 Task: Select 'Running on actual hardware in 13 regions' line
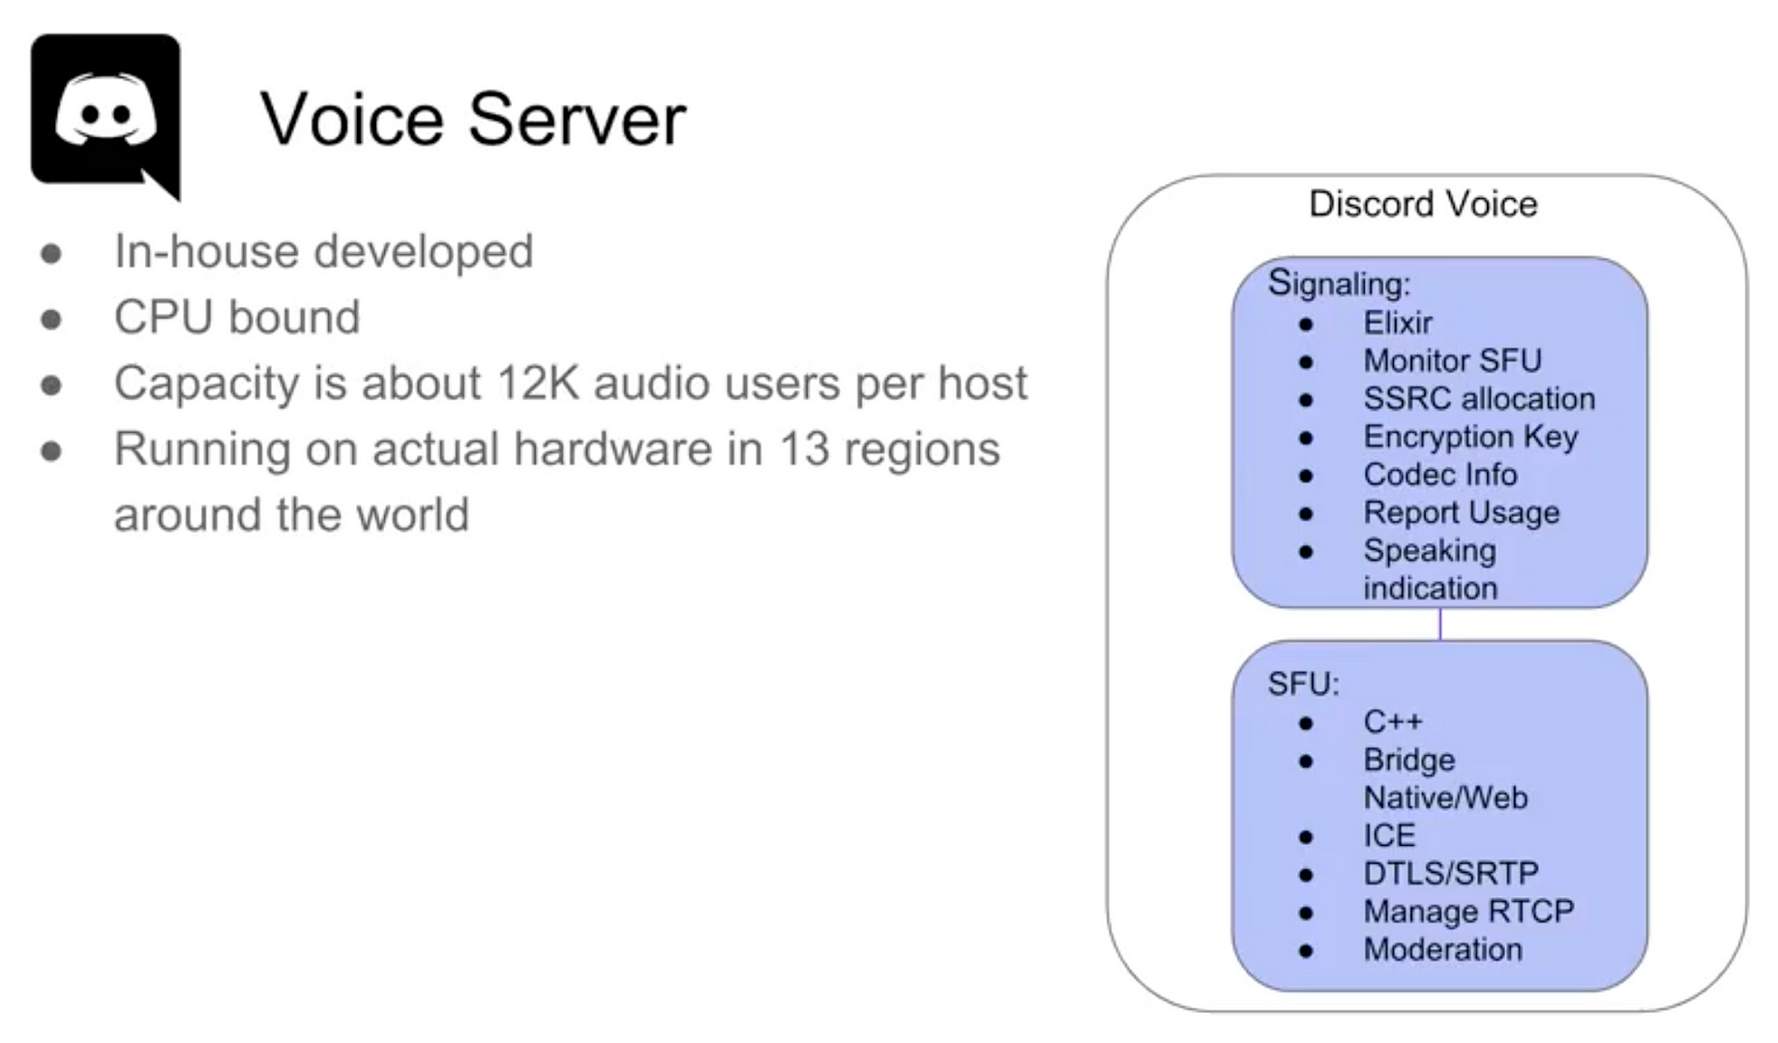(557, 449)
